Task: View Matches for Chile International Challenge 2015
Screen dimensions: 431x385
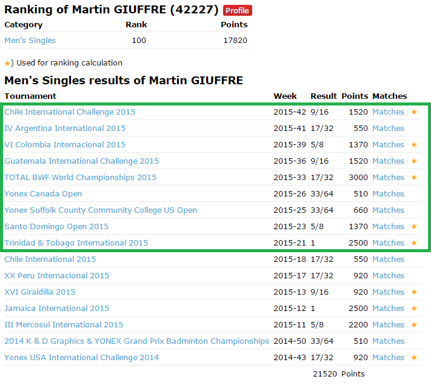Action: tap(388, 112)
